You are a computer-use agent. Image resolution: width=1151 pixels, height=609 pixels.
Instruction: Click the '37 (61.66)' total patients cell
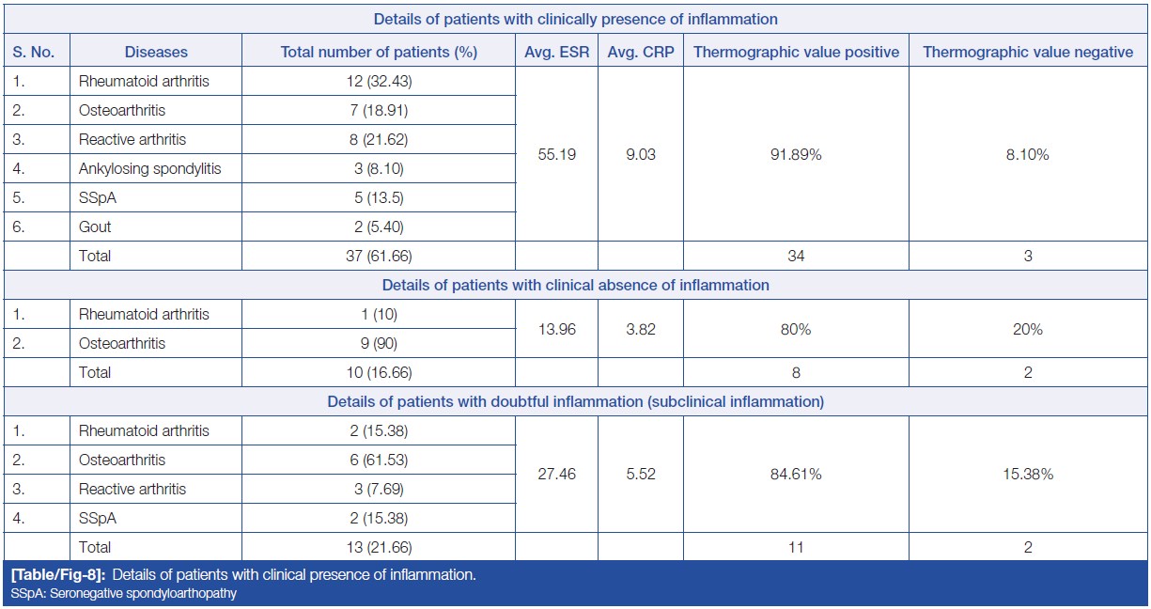pos(379,256)
